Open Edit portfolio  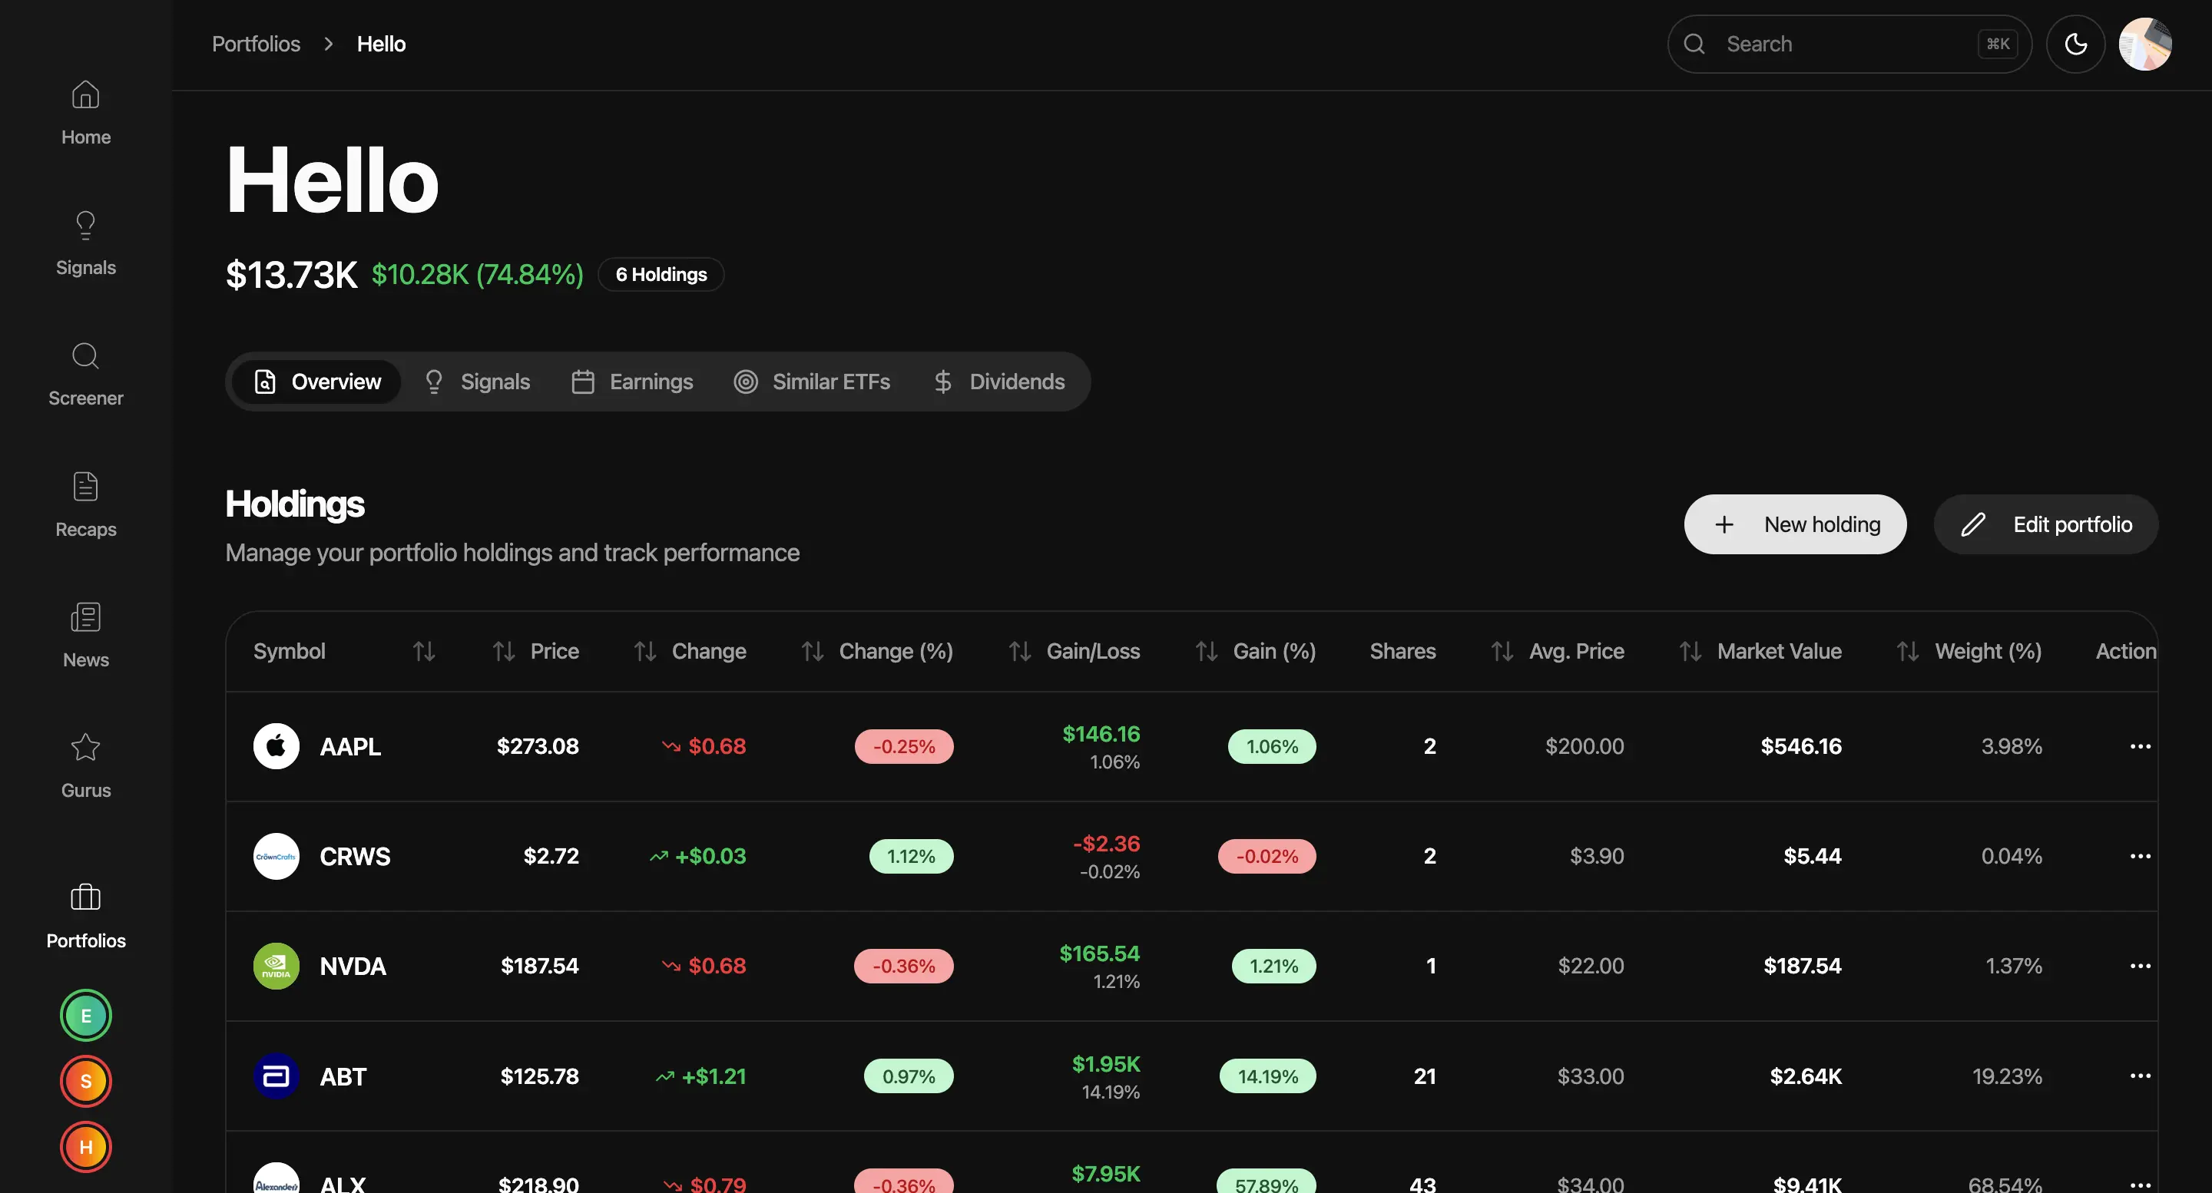click(2046, 524)
